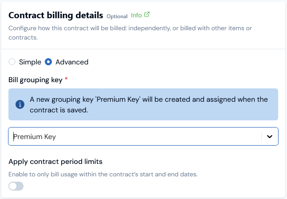287x199 pixels.
Task: Click the 'Enable to only bill usage' helper text
Action: click(x=103, y=174)
